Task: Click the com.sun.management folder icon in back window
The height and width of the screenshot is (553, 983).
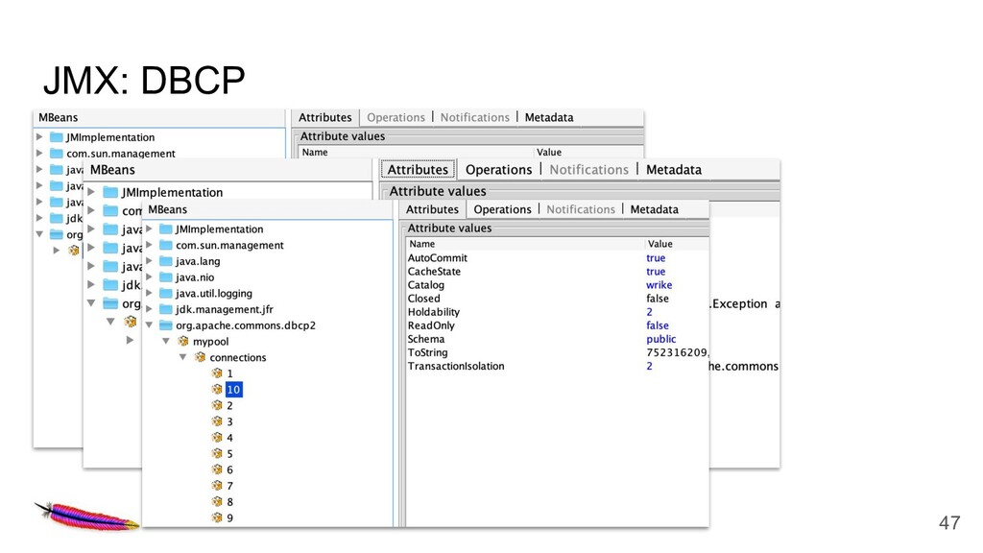Action: (x=57, y=153)
